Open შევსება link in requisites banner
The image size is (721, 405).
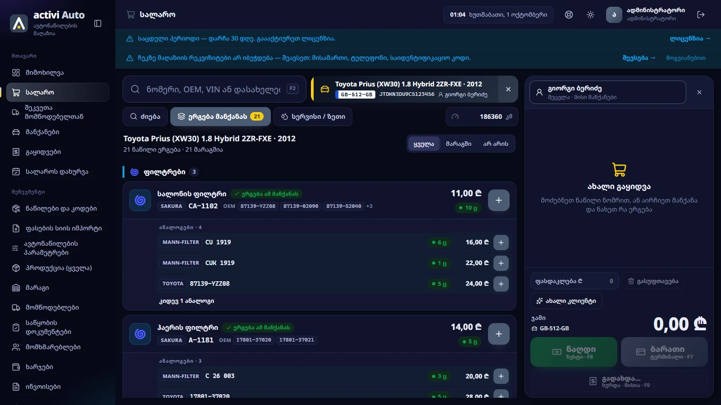coord(639,58)
